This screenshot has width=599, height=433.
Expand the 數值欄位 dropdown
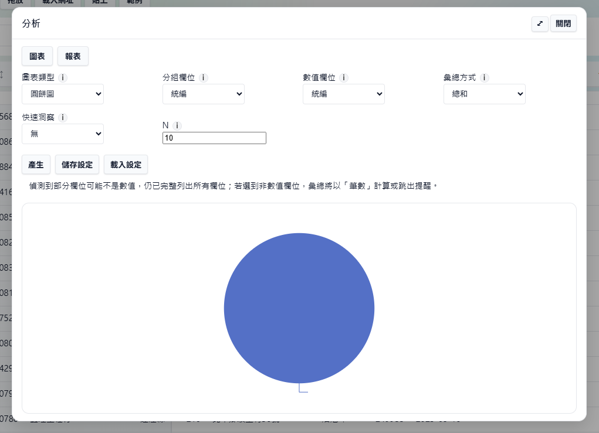click(x=343, y=94)
